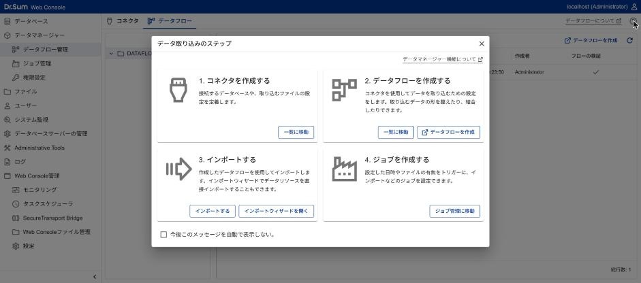Open ファイル in the sidebar
The image size is (641, 283).
(50, 92)
